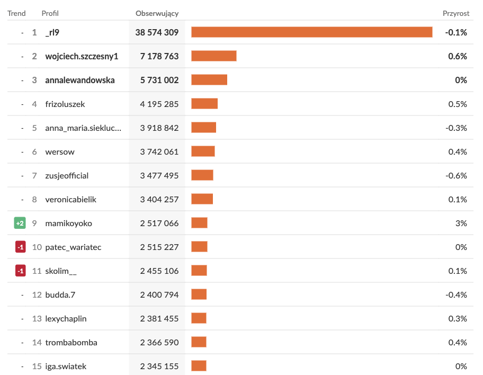Click the red -1 badge beside patec_wariatec
Screen dimensions: 483x375
tap(20, 247)
